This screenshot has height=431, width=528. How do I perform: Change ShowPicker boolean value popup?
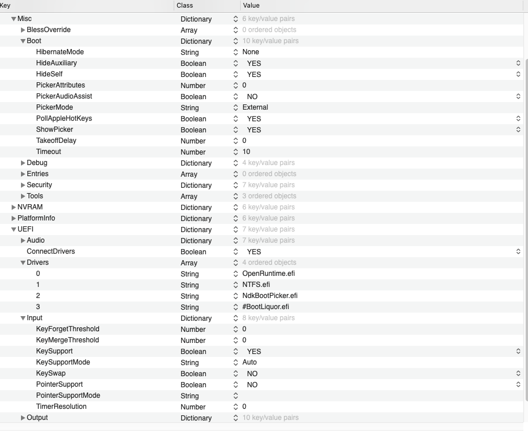[x=518, y=129]
